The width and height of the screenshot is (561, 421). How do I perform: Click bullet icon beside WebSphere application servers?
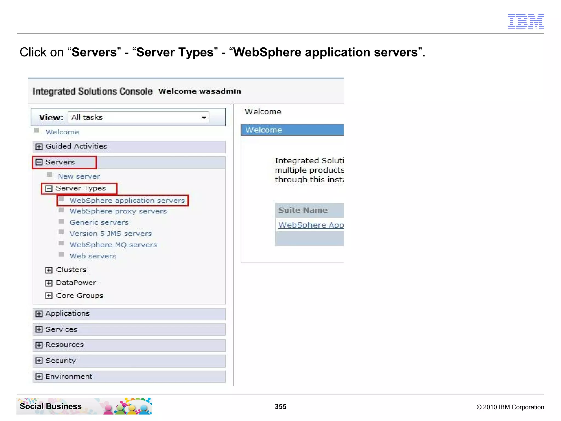point(61,199)
